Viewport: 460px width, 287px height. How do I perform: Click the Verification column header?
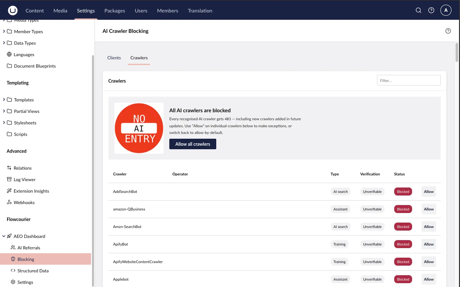[370, 174]
